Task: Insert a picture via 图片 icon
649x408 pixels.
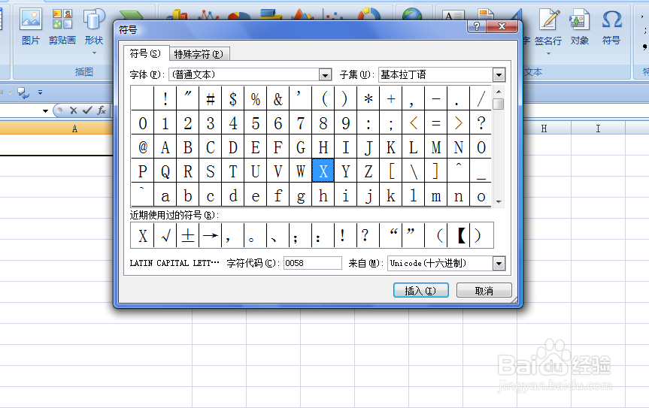Action: (31, 27)
